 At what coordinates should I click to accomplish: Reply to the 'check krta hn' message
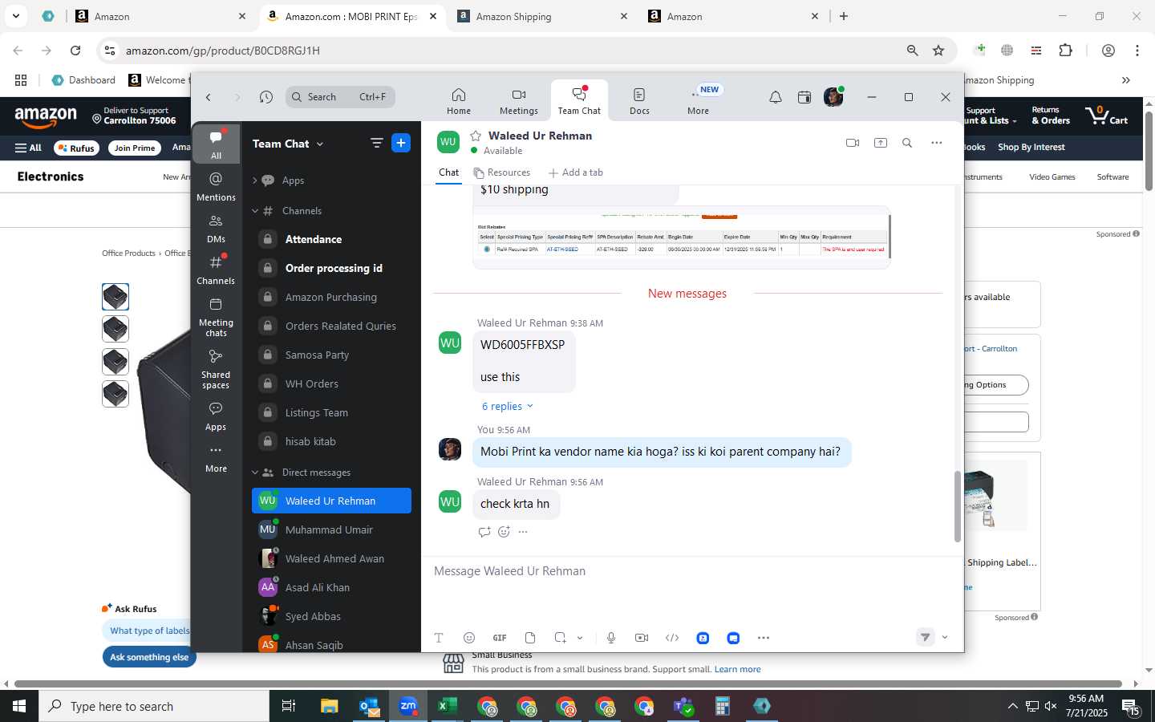[x=484, y=532]
